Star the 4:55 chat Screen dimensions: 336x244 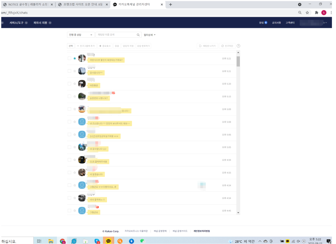pos(74,172)
